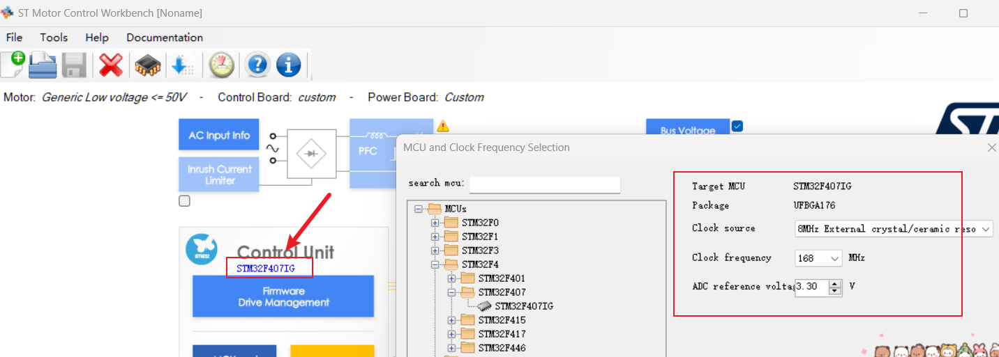
Task: Click the blue download arrow generation icon
Action: point(182,66)
